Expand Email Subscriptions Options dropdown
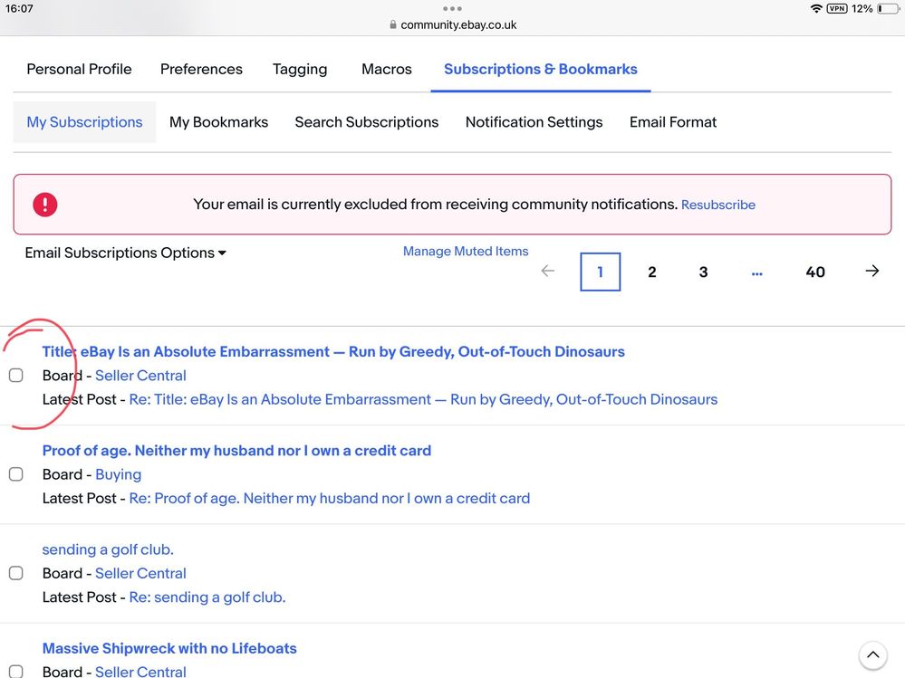This screenshot has height=678, width=905. tap(125, 253)
